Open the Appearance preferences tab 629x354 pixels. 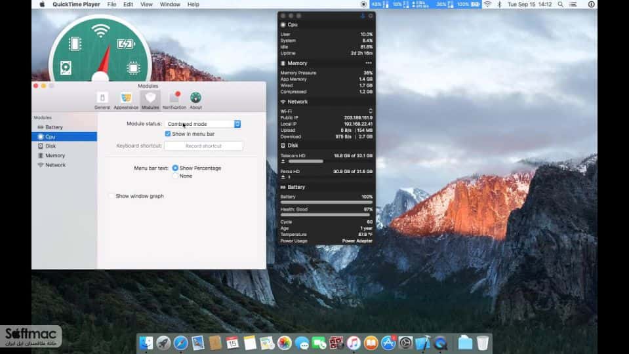click(x=126, y=100)
